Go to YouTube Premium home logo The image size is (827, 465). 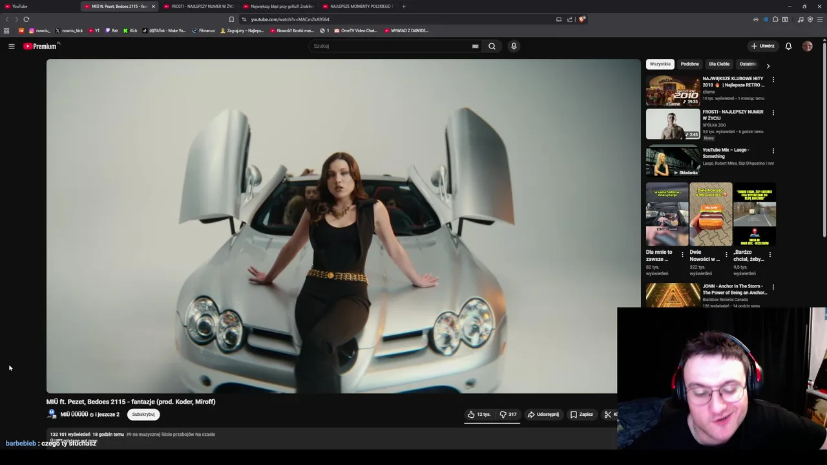point(41,46)
